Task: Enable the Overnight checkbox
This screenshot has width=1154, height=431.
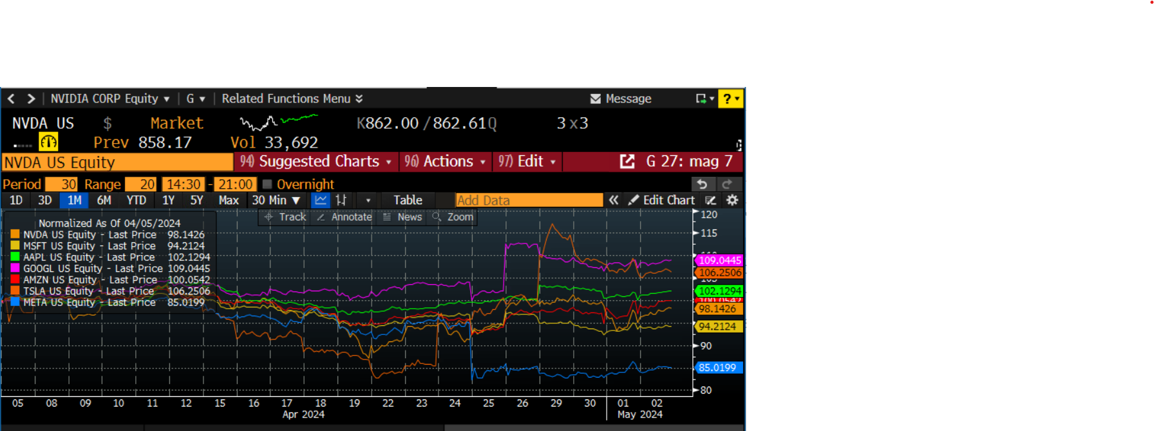Action: click(267, 184)
